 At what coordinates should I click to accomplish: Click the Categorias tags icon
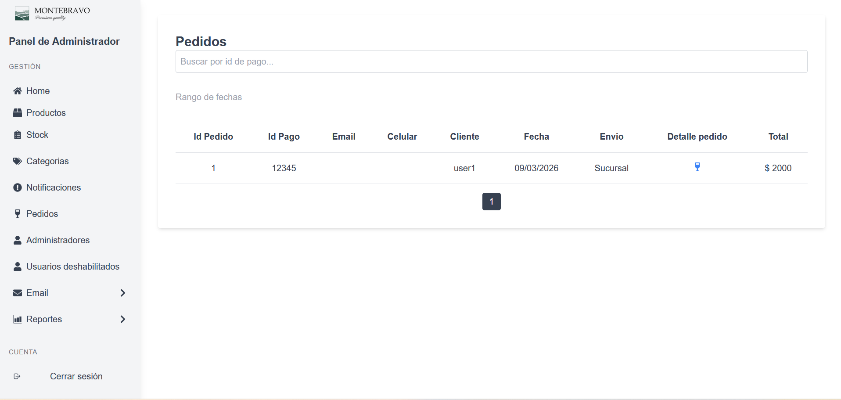pos(18,161)
